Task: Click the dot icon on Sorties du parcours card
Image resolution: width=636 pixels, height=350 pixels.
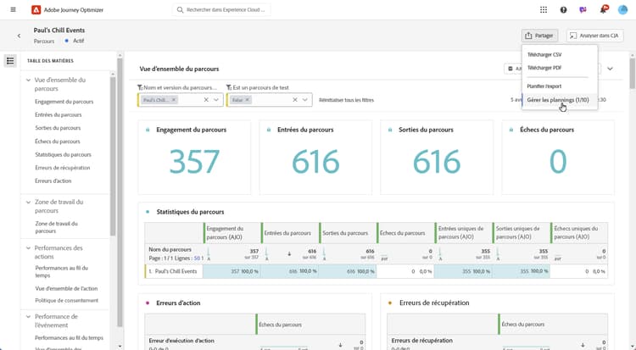Action: click(x=390, y=130)
